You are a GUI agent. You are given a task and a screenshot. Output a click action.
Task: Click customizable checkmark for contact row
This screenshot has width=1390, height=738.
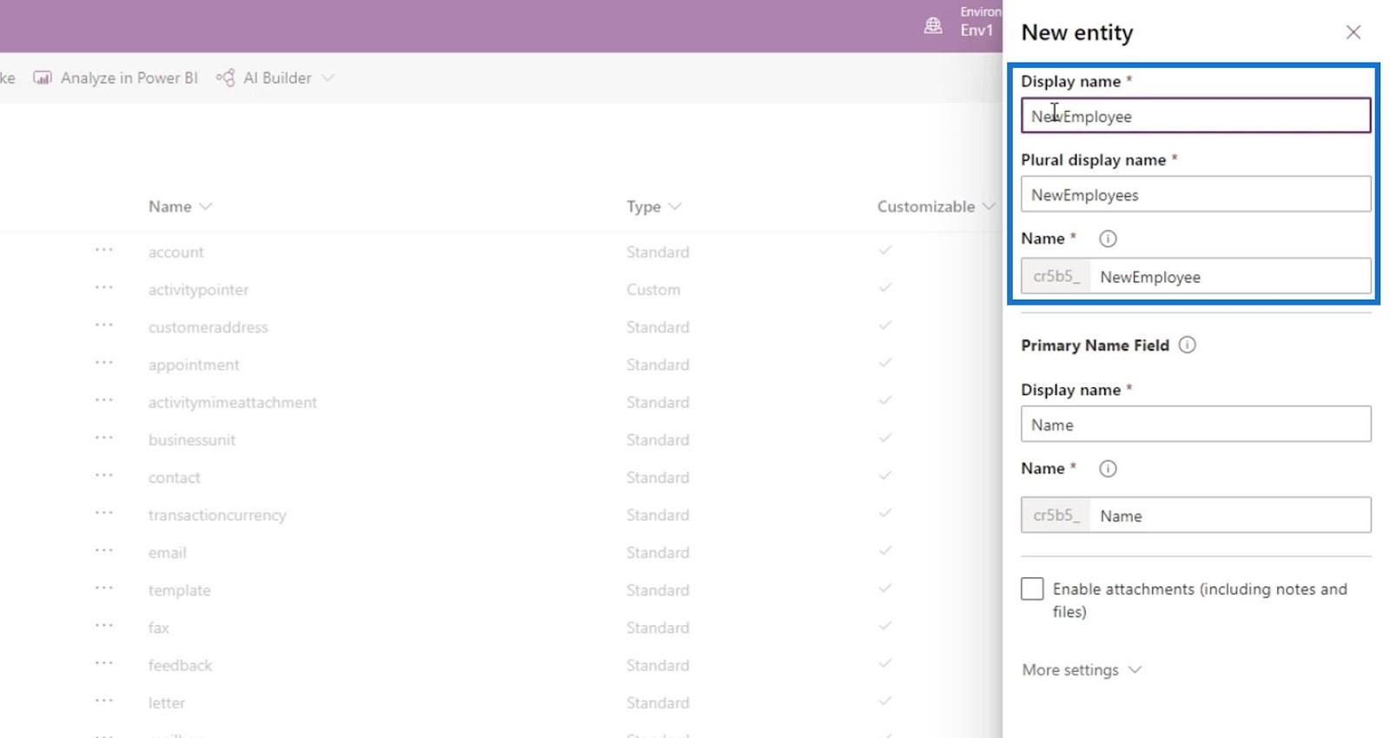885,476
